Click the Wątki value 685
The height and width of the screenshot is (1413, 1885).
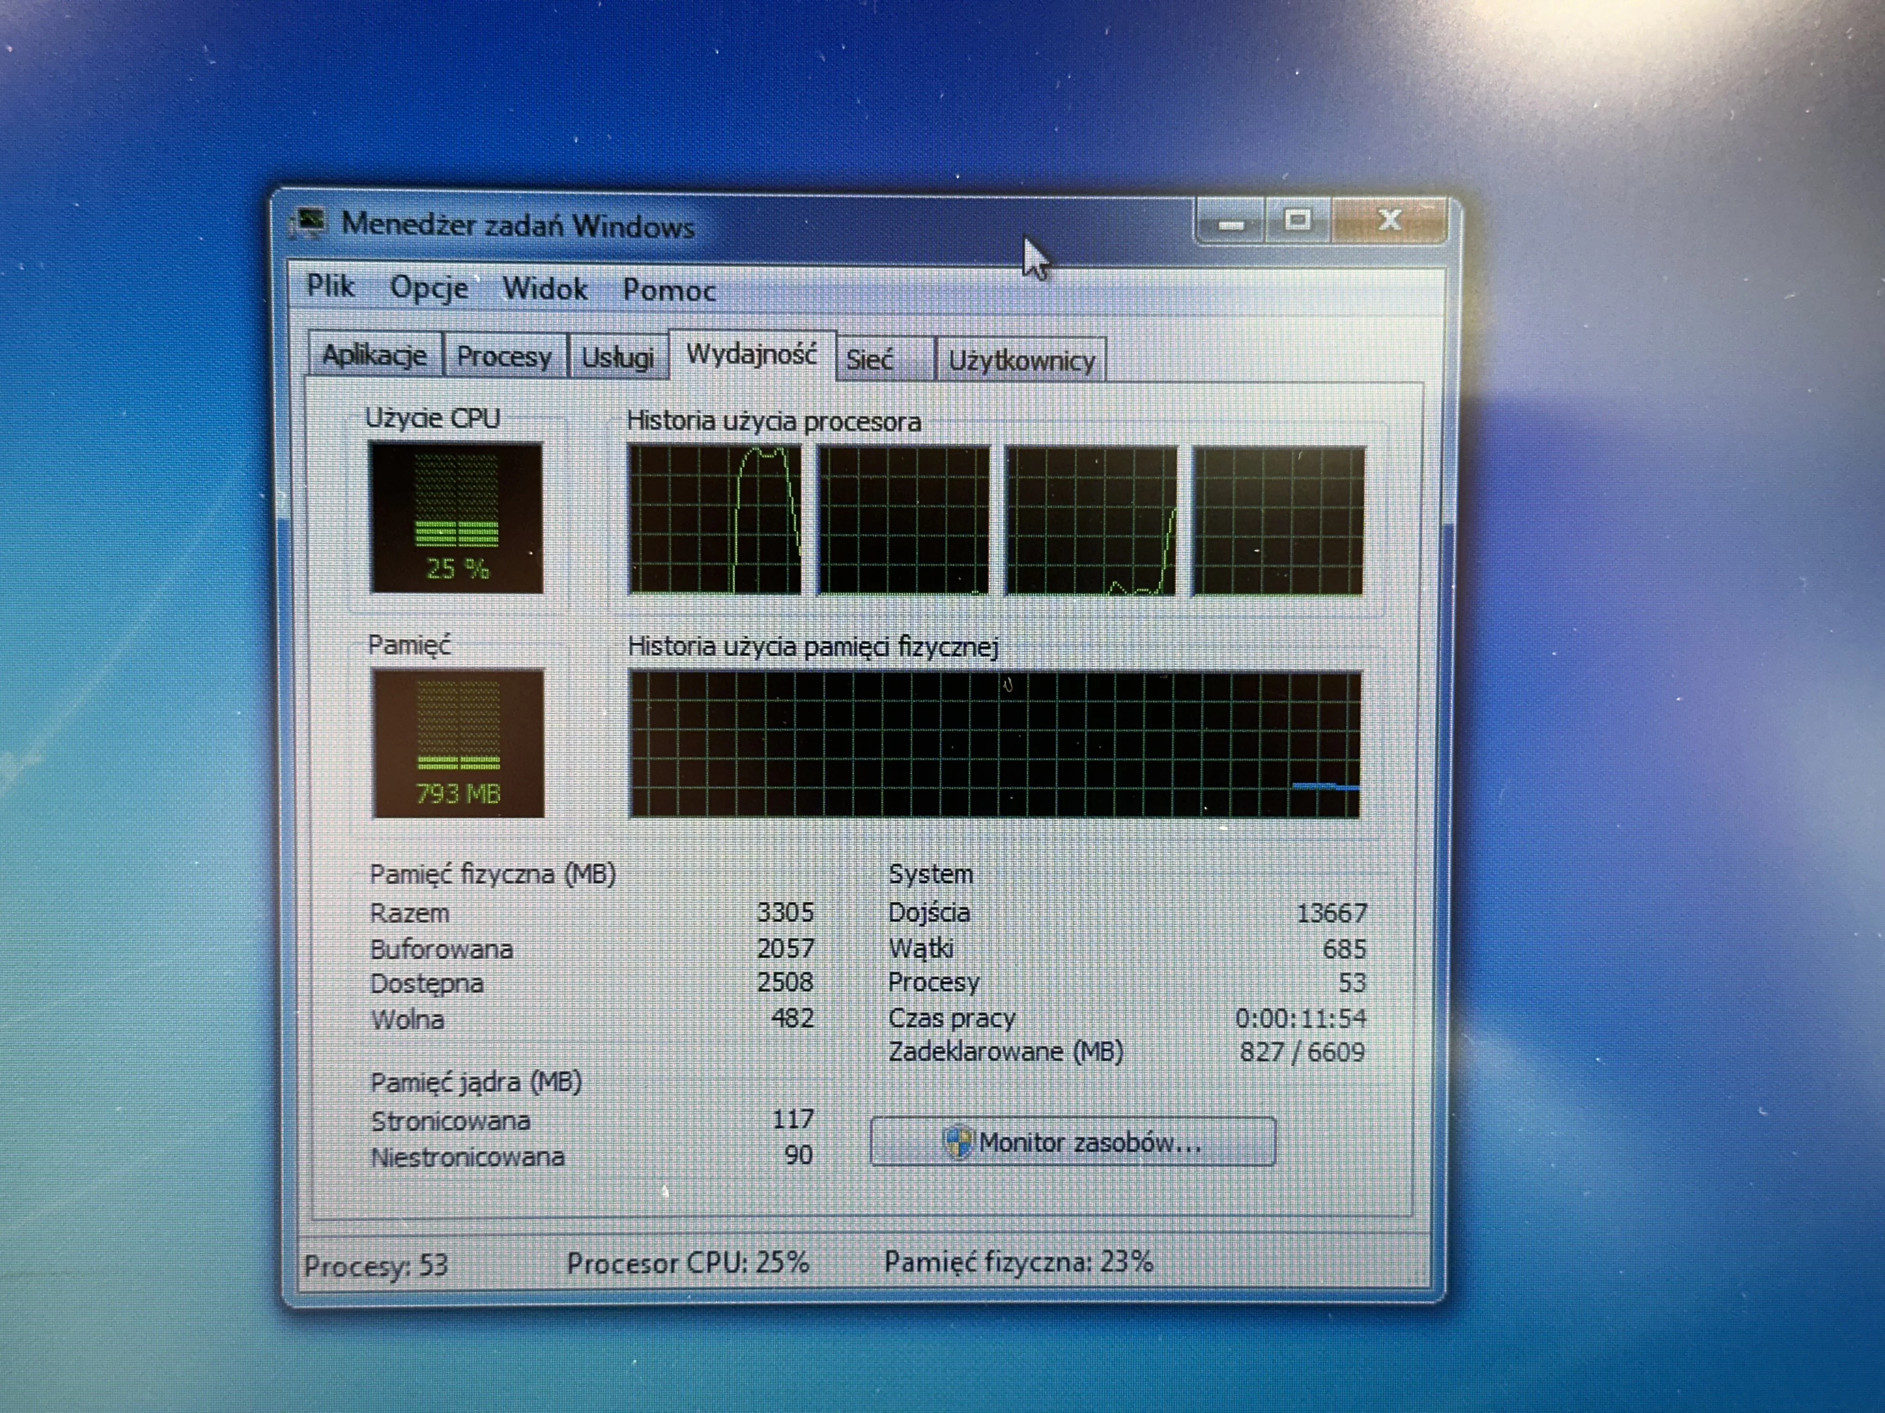tap(1345, 949)
